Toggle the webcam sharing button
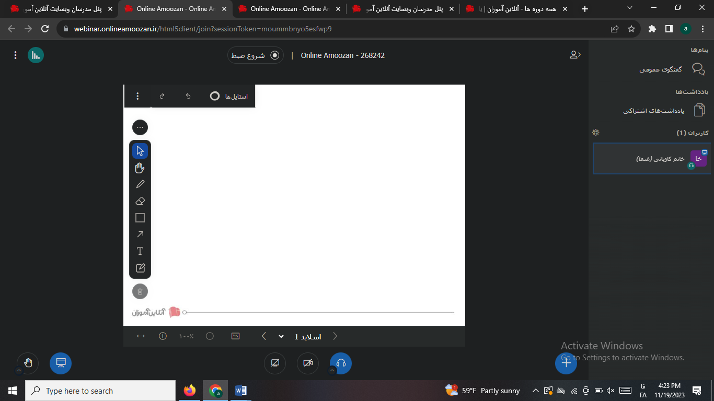714x401 pixels. (x=308, y=363)
